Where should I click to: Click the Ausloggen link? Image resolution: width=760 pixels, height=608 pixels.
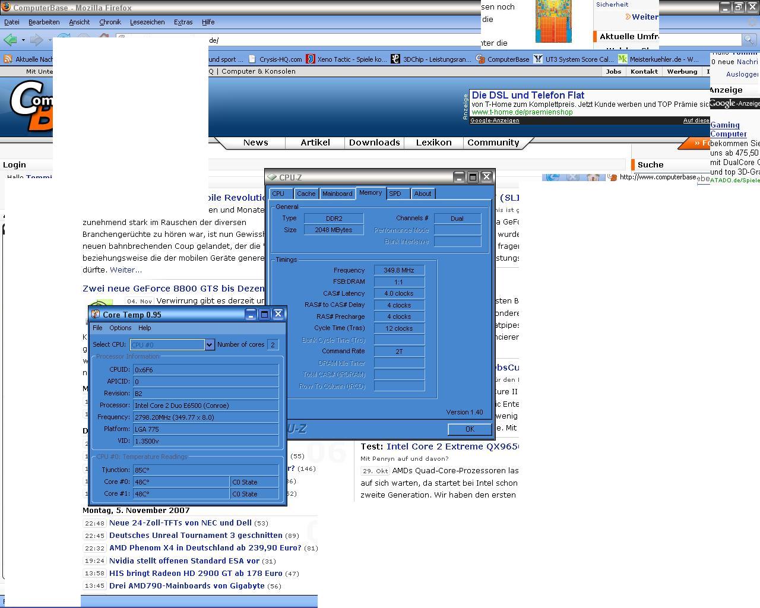pyautogui.click(x=742, y=74)
